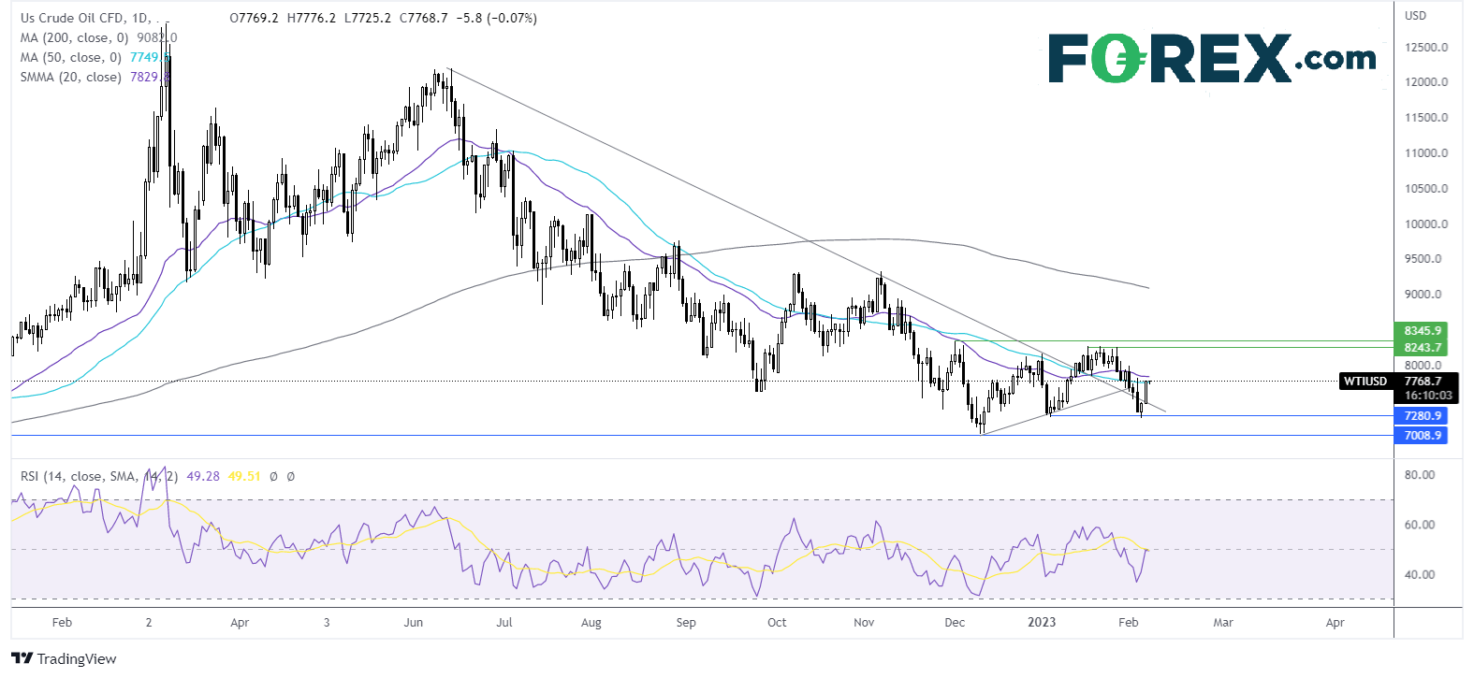The height and width of the screenshot is (678, 1474).
Task: Click the RSI (14, close, SMA) indicator legend
Action: tap(98, 476)
